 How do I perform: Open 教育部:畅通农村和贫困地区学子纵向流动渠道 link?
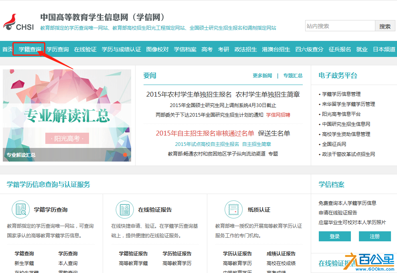click(x=217, y=154)
